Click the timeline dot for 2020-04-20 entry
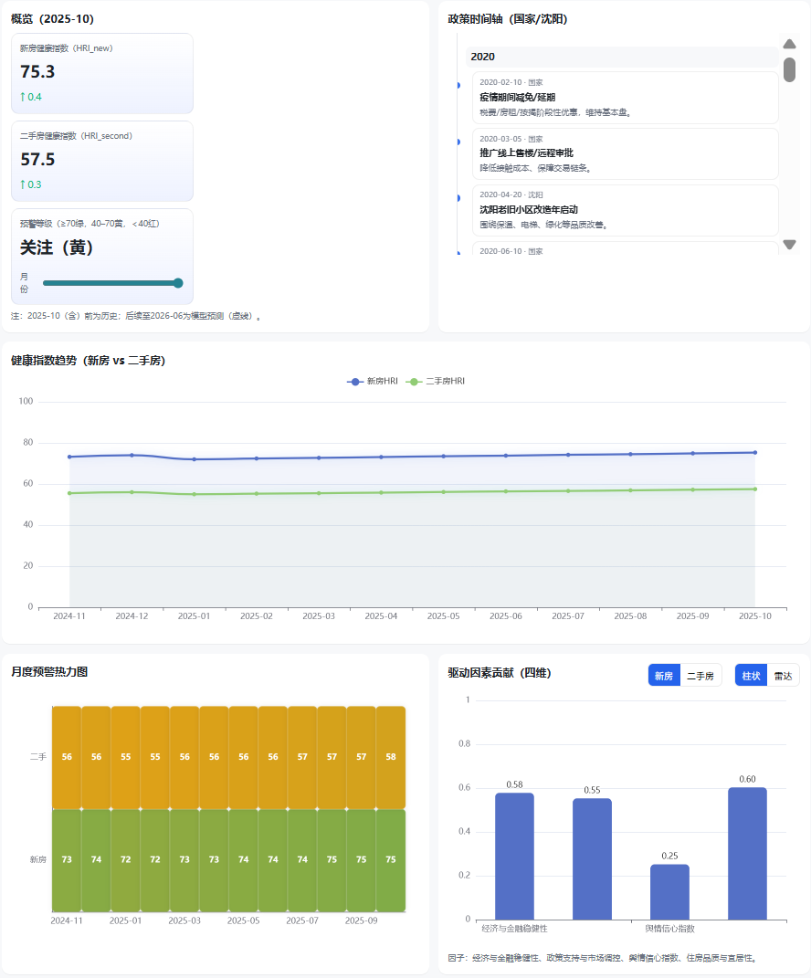811x978 pixels. click(458, 197)
